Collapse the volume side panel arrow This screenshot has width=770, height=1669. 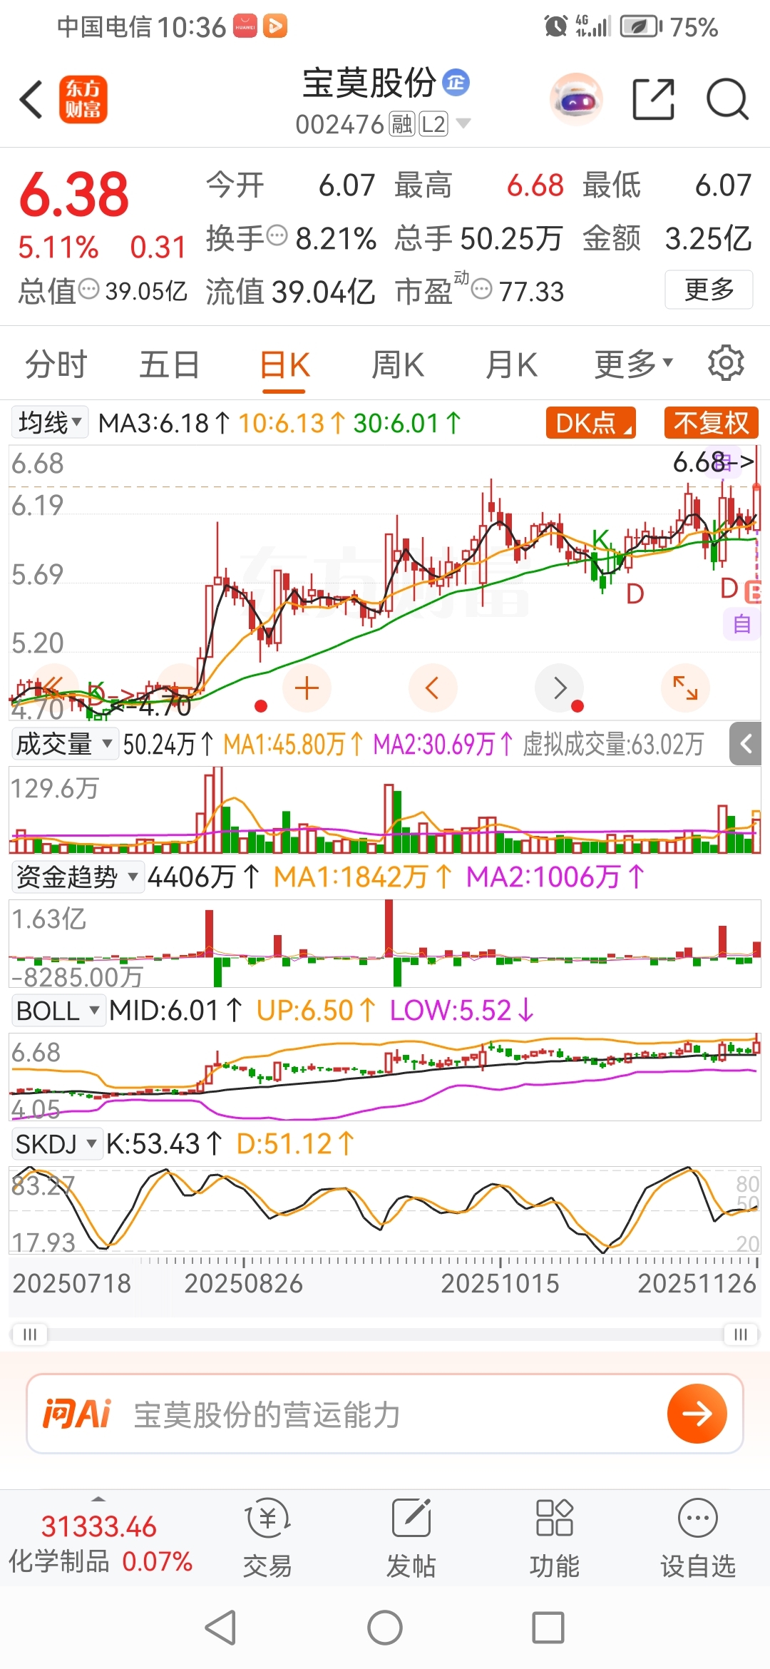(x=746, y=744)
